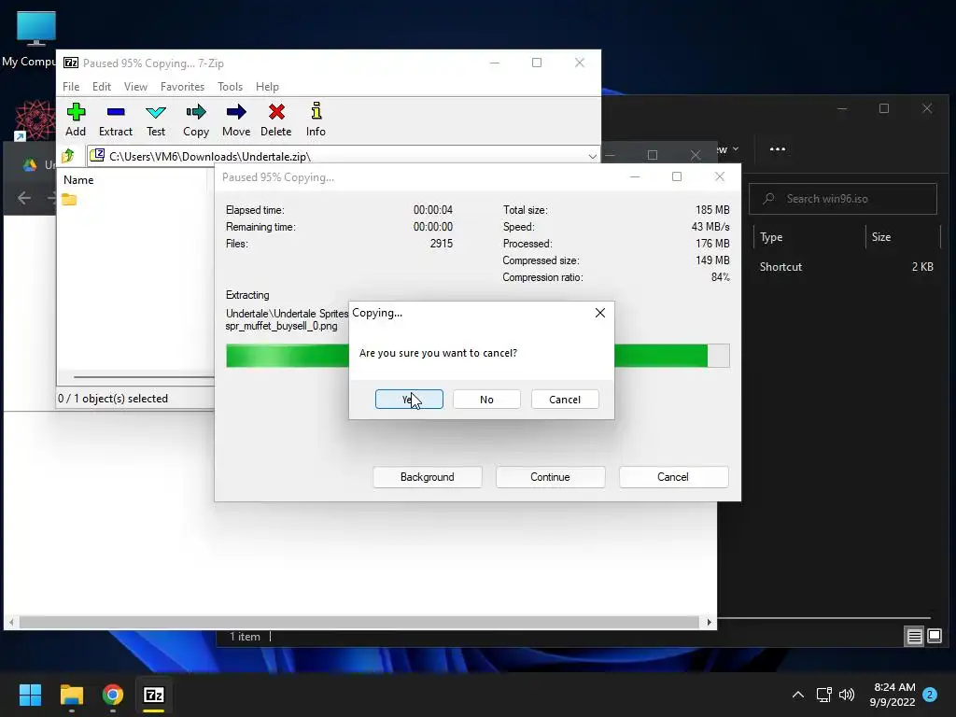Open the File menu in 7-Zip
Image resolution: width=956 pixels, height=717 pixels.
tap(71, 87)
